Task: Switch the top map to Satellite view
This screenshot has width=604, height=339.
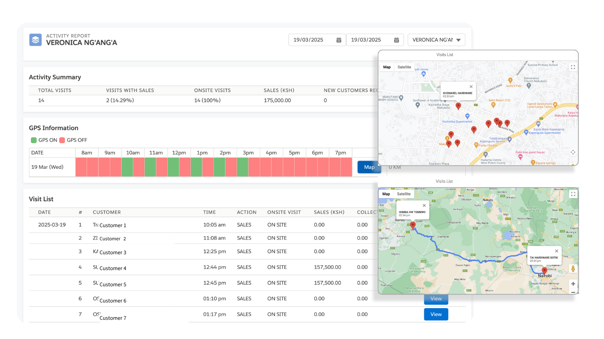Action: 404,67
